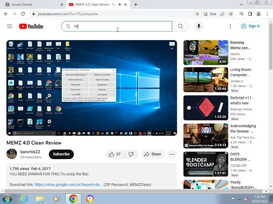The width and height of the screenshot is (273, 204).
Task: Click the Google icon in address bar
Action: (197, 14)
